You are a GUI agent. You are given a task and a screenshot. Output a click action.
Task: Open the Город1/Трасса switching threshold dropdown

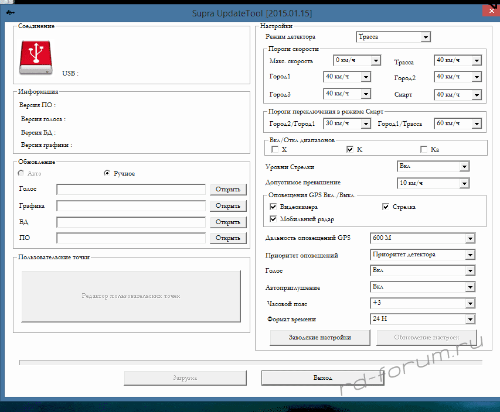pyautogui.click(x=458, y=123)
